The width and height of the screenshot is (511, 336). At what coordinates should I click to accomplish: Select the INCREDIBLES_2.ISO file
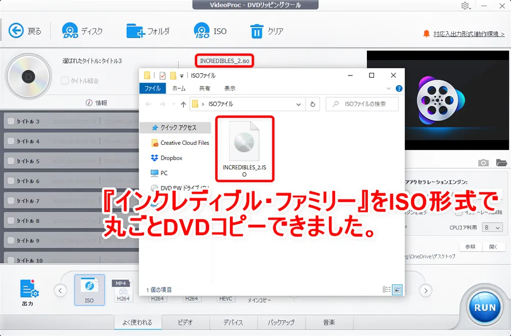tap(244, 149)
